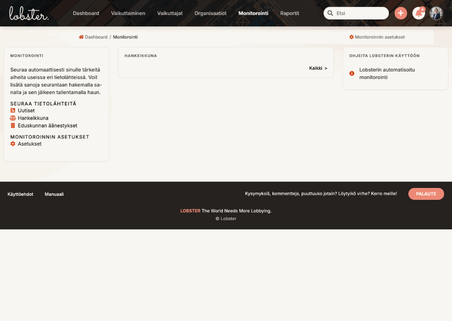Select the Monitorointi navigation item
The image size is (452, 321).
click(x=253, y=13)
